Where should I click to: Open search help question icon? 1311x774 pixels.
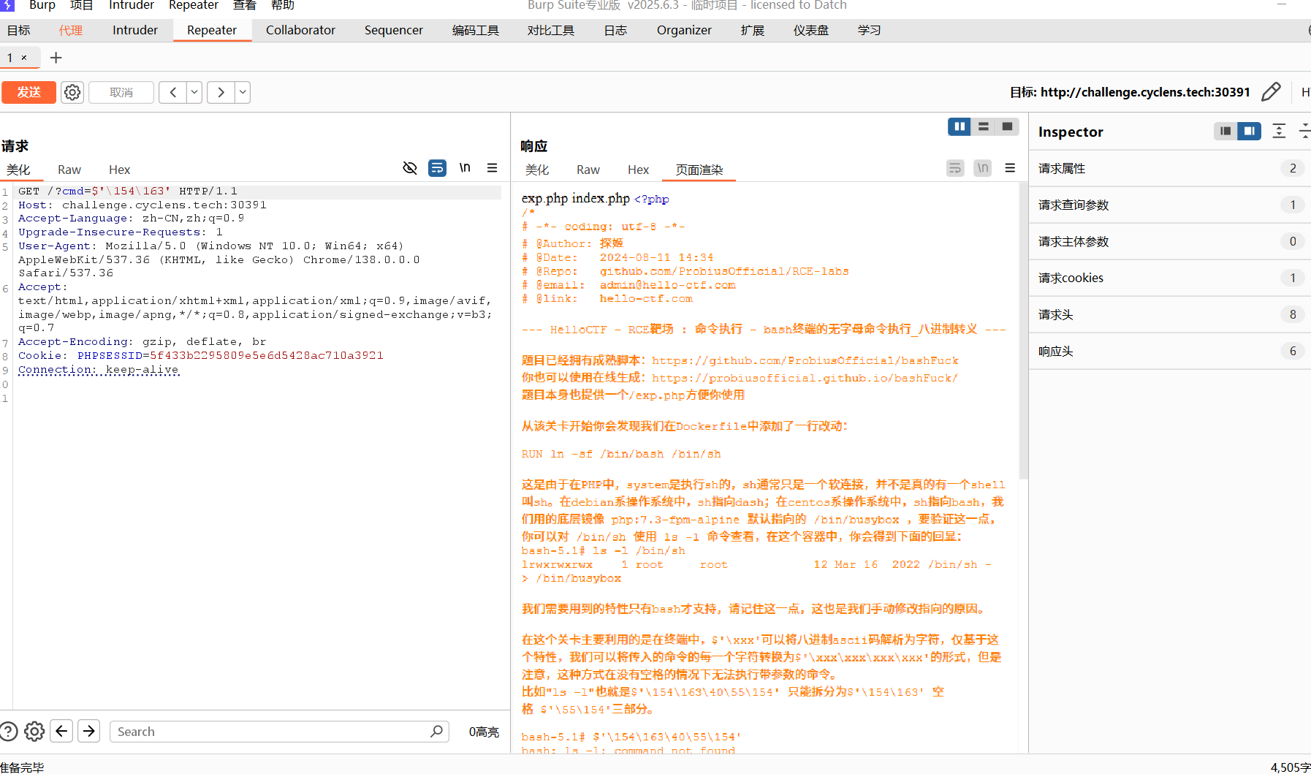[x=9, y=732]
